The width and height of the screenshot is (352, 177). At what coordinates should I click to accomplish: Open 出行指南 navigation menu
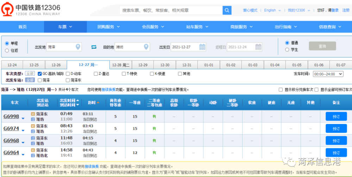coord(286,27)
